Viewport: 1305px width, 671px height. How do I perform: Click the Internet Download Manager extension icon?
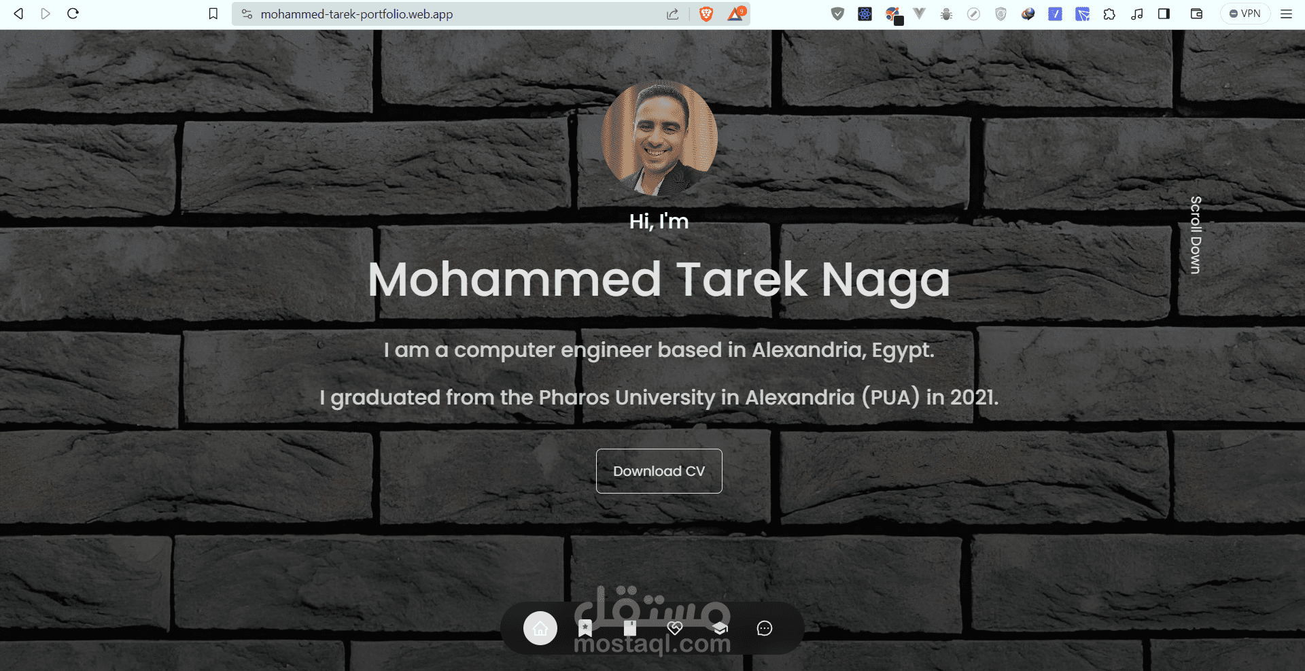pos(1028,14)
